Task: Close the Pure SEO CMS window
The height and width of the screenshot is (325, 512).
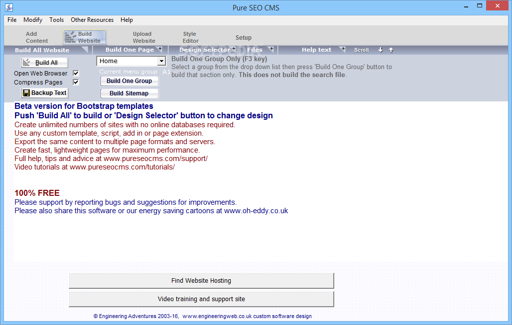Action: point(497,6)
